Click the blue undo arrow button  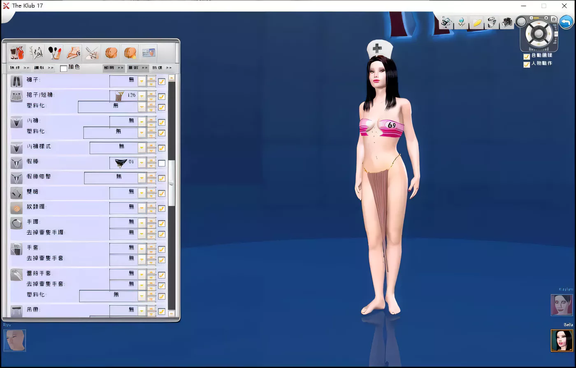pos(566,22)
